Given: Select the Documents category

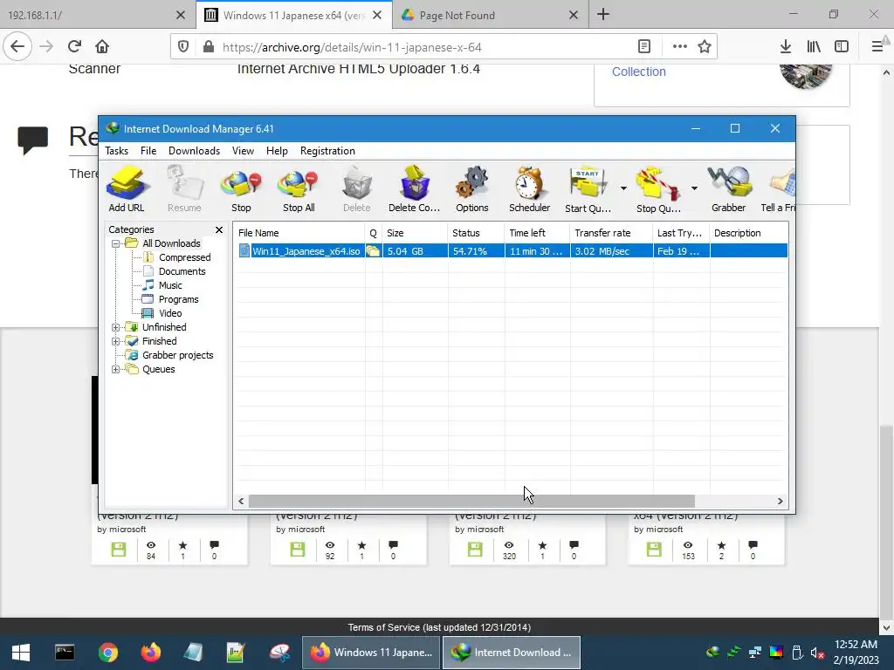Looking at the screenshot, I should (x=182, y=272).
